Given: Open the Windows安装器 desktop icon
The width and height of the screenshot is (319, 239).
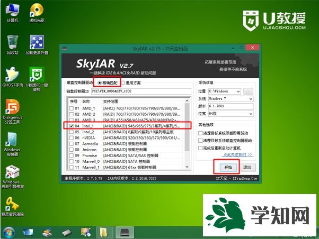Looking at the screenshot, I should pos(12,144).
